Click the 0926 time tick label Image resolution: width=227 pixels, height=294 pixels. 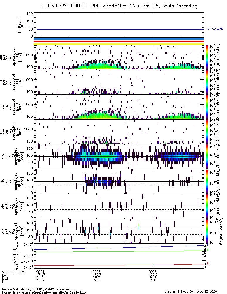(x=96, y=272)
